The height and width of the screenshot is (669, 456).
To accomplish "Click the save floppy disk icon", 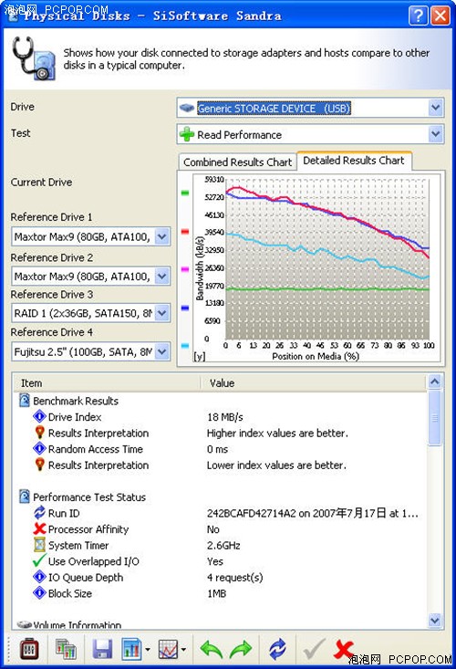I will pyautogui.click(x=102, y=649).
